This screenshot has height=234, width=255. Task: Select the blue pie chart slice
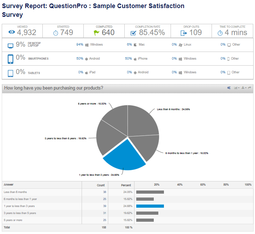[x=123, y=154]
